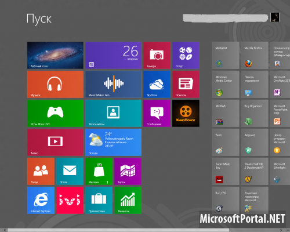The image size is (290, 232).
Task: Open the Видео video tile
Action: [x=55, y=142]
